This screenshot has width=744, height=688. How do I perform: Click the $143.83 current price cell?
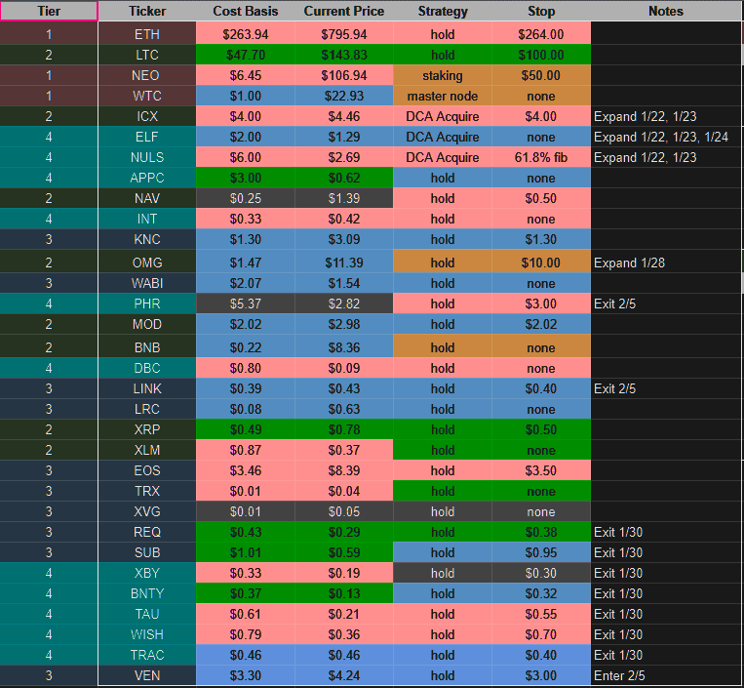pyautogui.click(x=344, y=55)
